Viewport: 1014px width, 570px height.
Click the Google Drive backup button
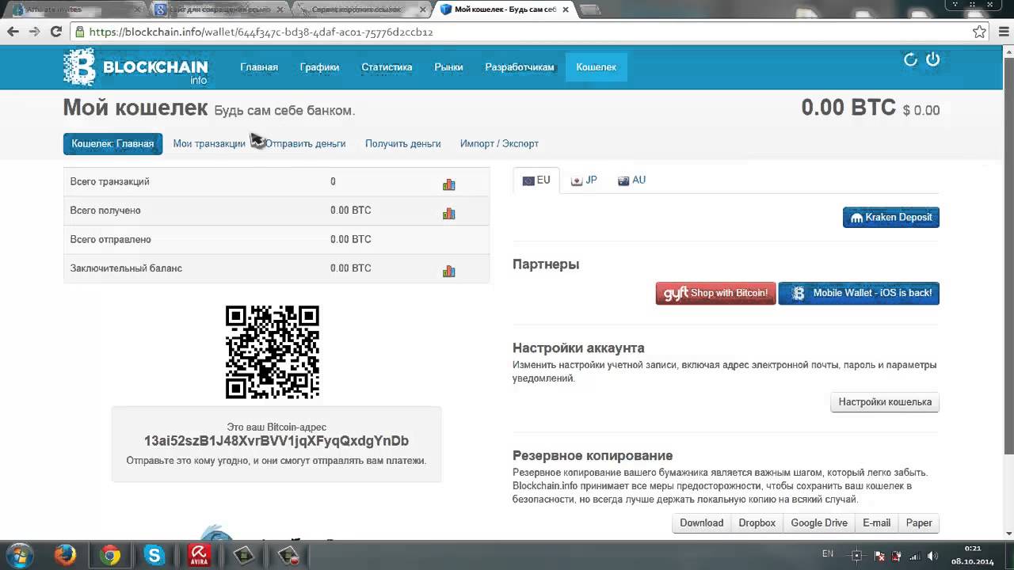click(x=819, y=523)
